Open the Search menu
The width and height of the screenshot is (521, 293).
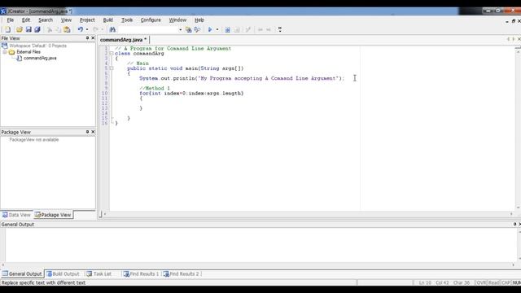point(46,20)
